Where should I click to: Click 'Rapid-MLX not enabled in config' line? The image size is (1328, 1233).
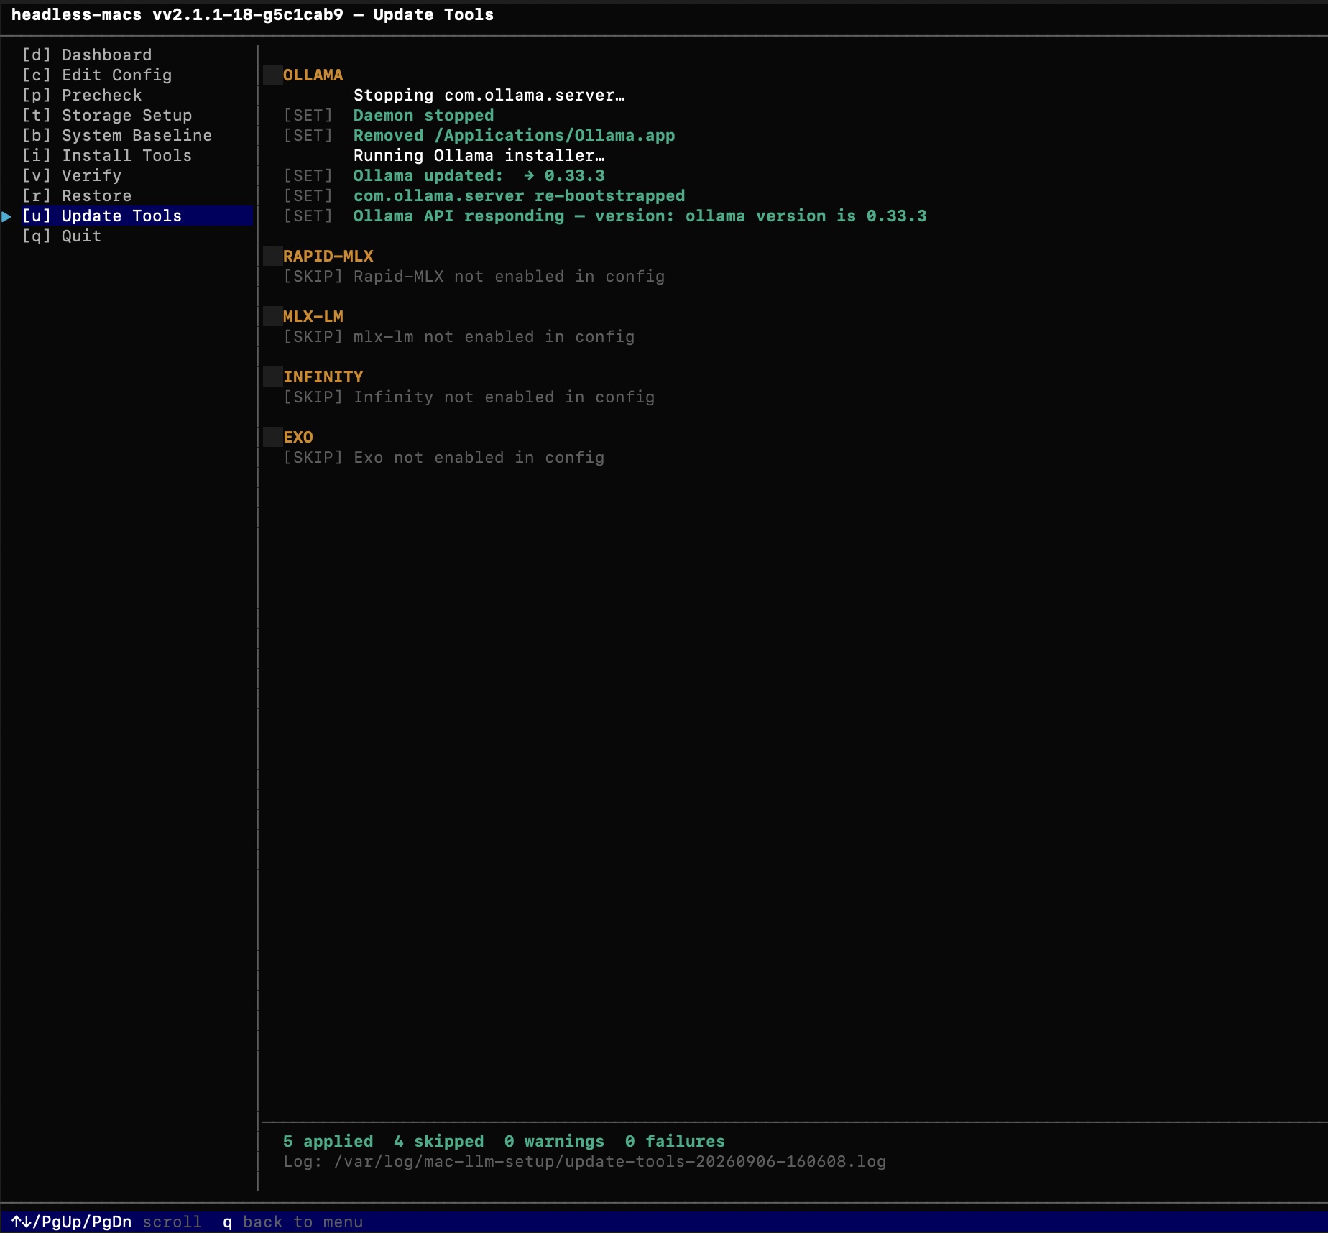click(509, 276)
